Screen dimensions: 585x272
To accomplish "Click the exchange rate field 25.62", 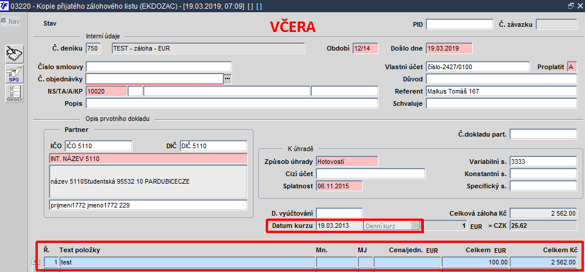I will (543, 226).
